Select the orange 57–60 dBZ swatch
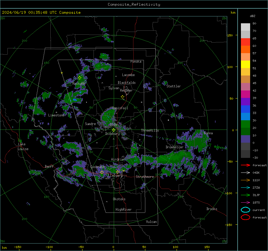The width and height of the screenshot is (268, 251). 245,49
